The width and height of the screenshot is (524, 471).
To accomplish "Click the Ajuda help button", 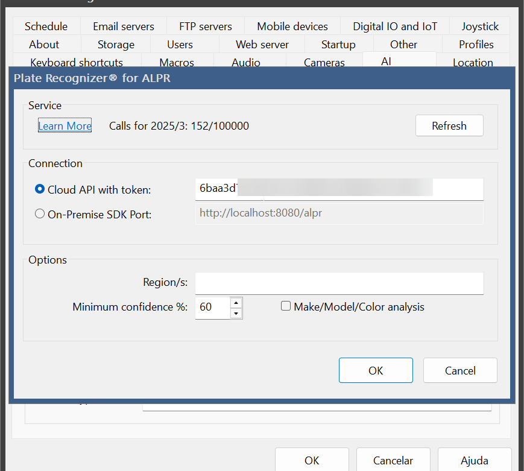I will coord(475,460).
